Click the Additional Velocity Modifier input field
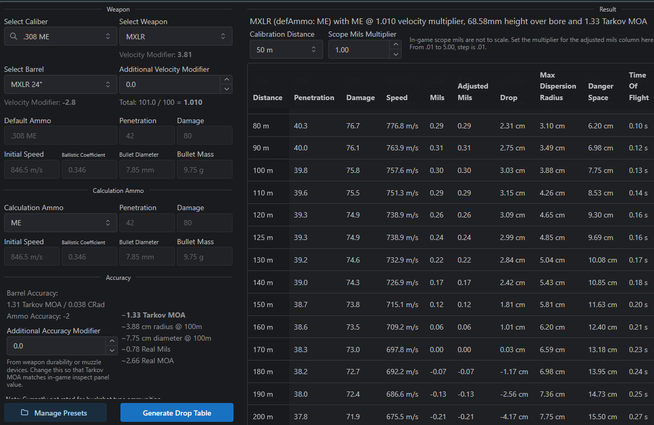This screenshot has width=654, height=425. coord(170,84)
